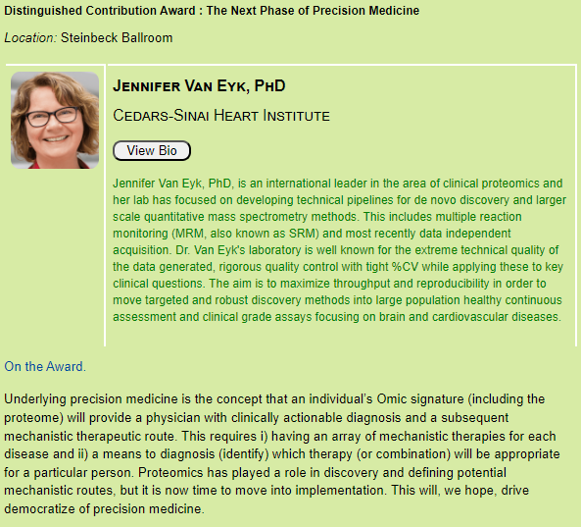The width and height of the screenshot is (581, 527).
Task: Click the word MRM in the biography
Action: tap(188, 234)
